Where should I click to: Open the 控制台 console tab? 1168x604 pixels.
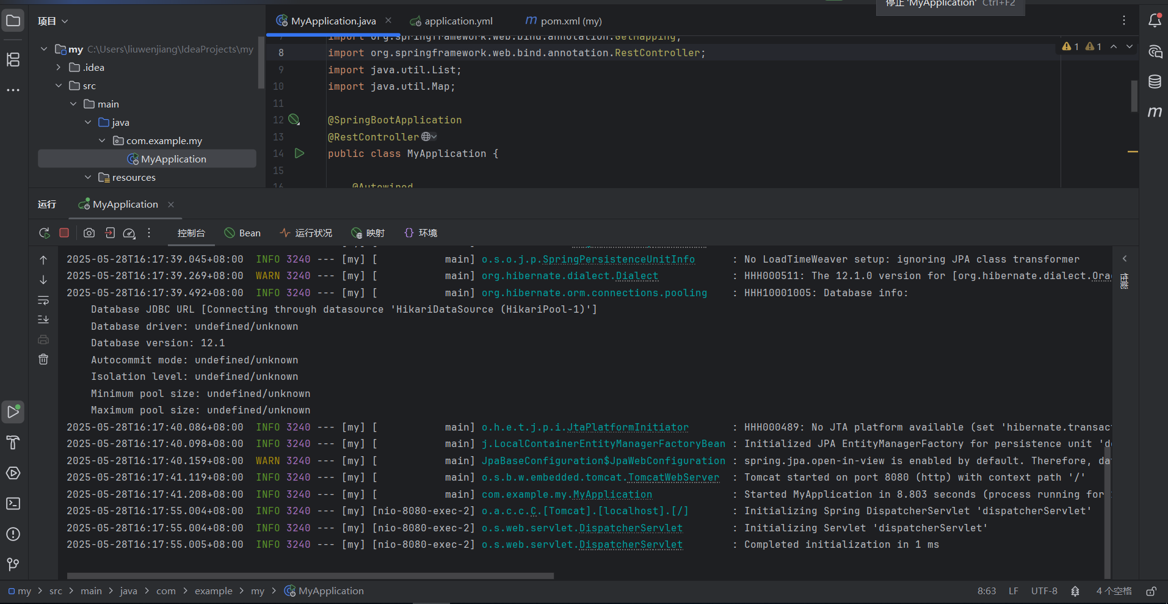click(x=191, y=233)
